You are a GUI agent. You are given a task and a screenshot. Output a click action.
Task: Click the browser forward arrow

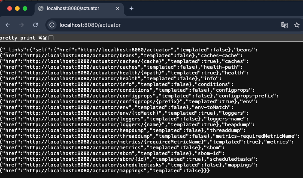tap(22, 25)
